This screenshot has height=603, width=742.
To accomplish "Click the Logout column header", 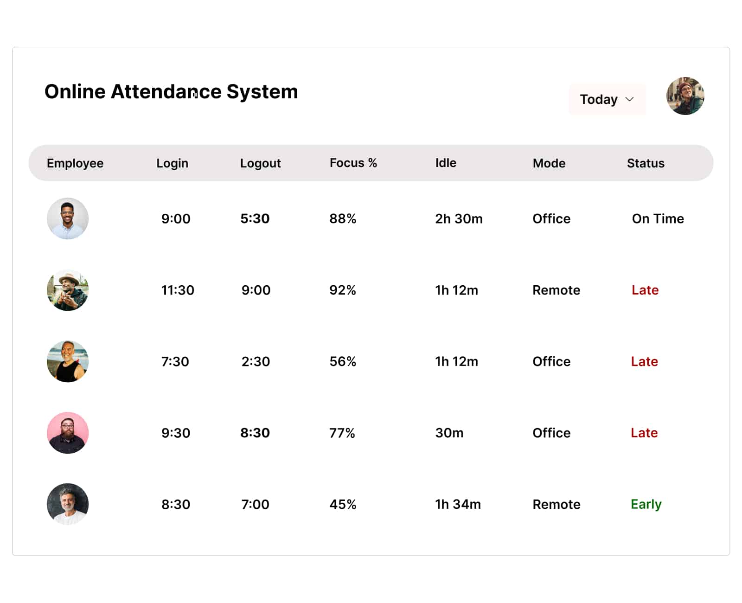I will (260, 163).
